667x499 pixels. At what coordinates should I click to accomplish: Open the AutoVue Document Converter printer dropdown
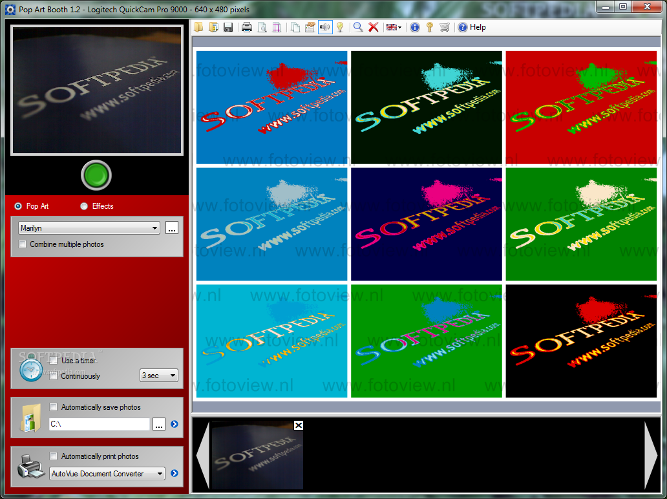click(107, 474)
